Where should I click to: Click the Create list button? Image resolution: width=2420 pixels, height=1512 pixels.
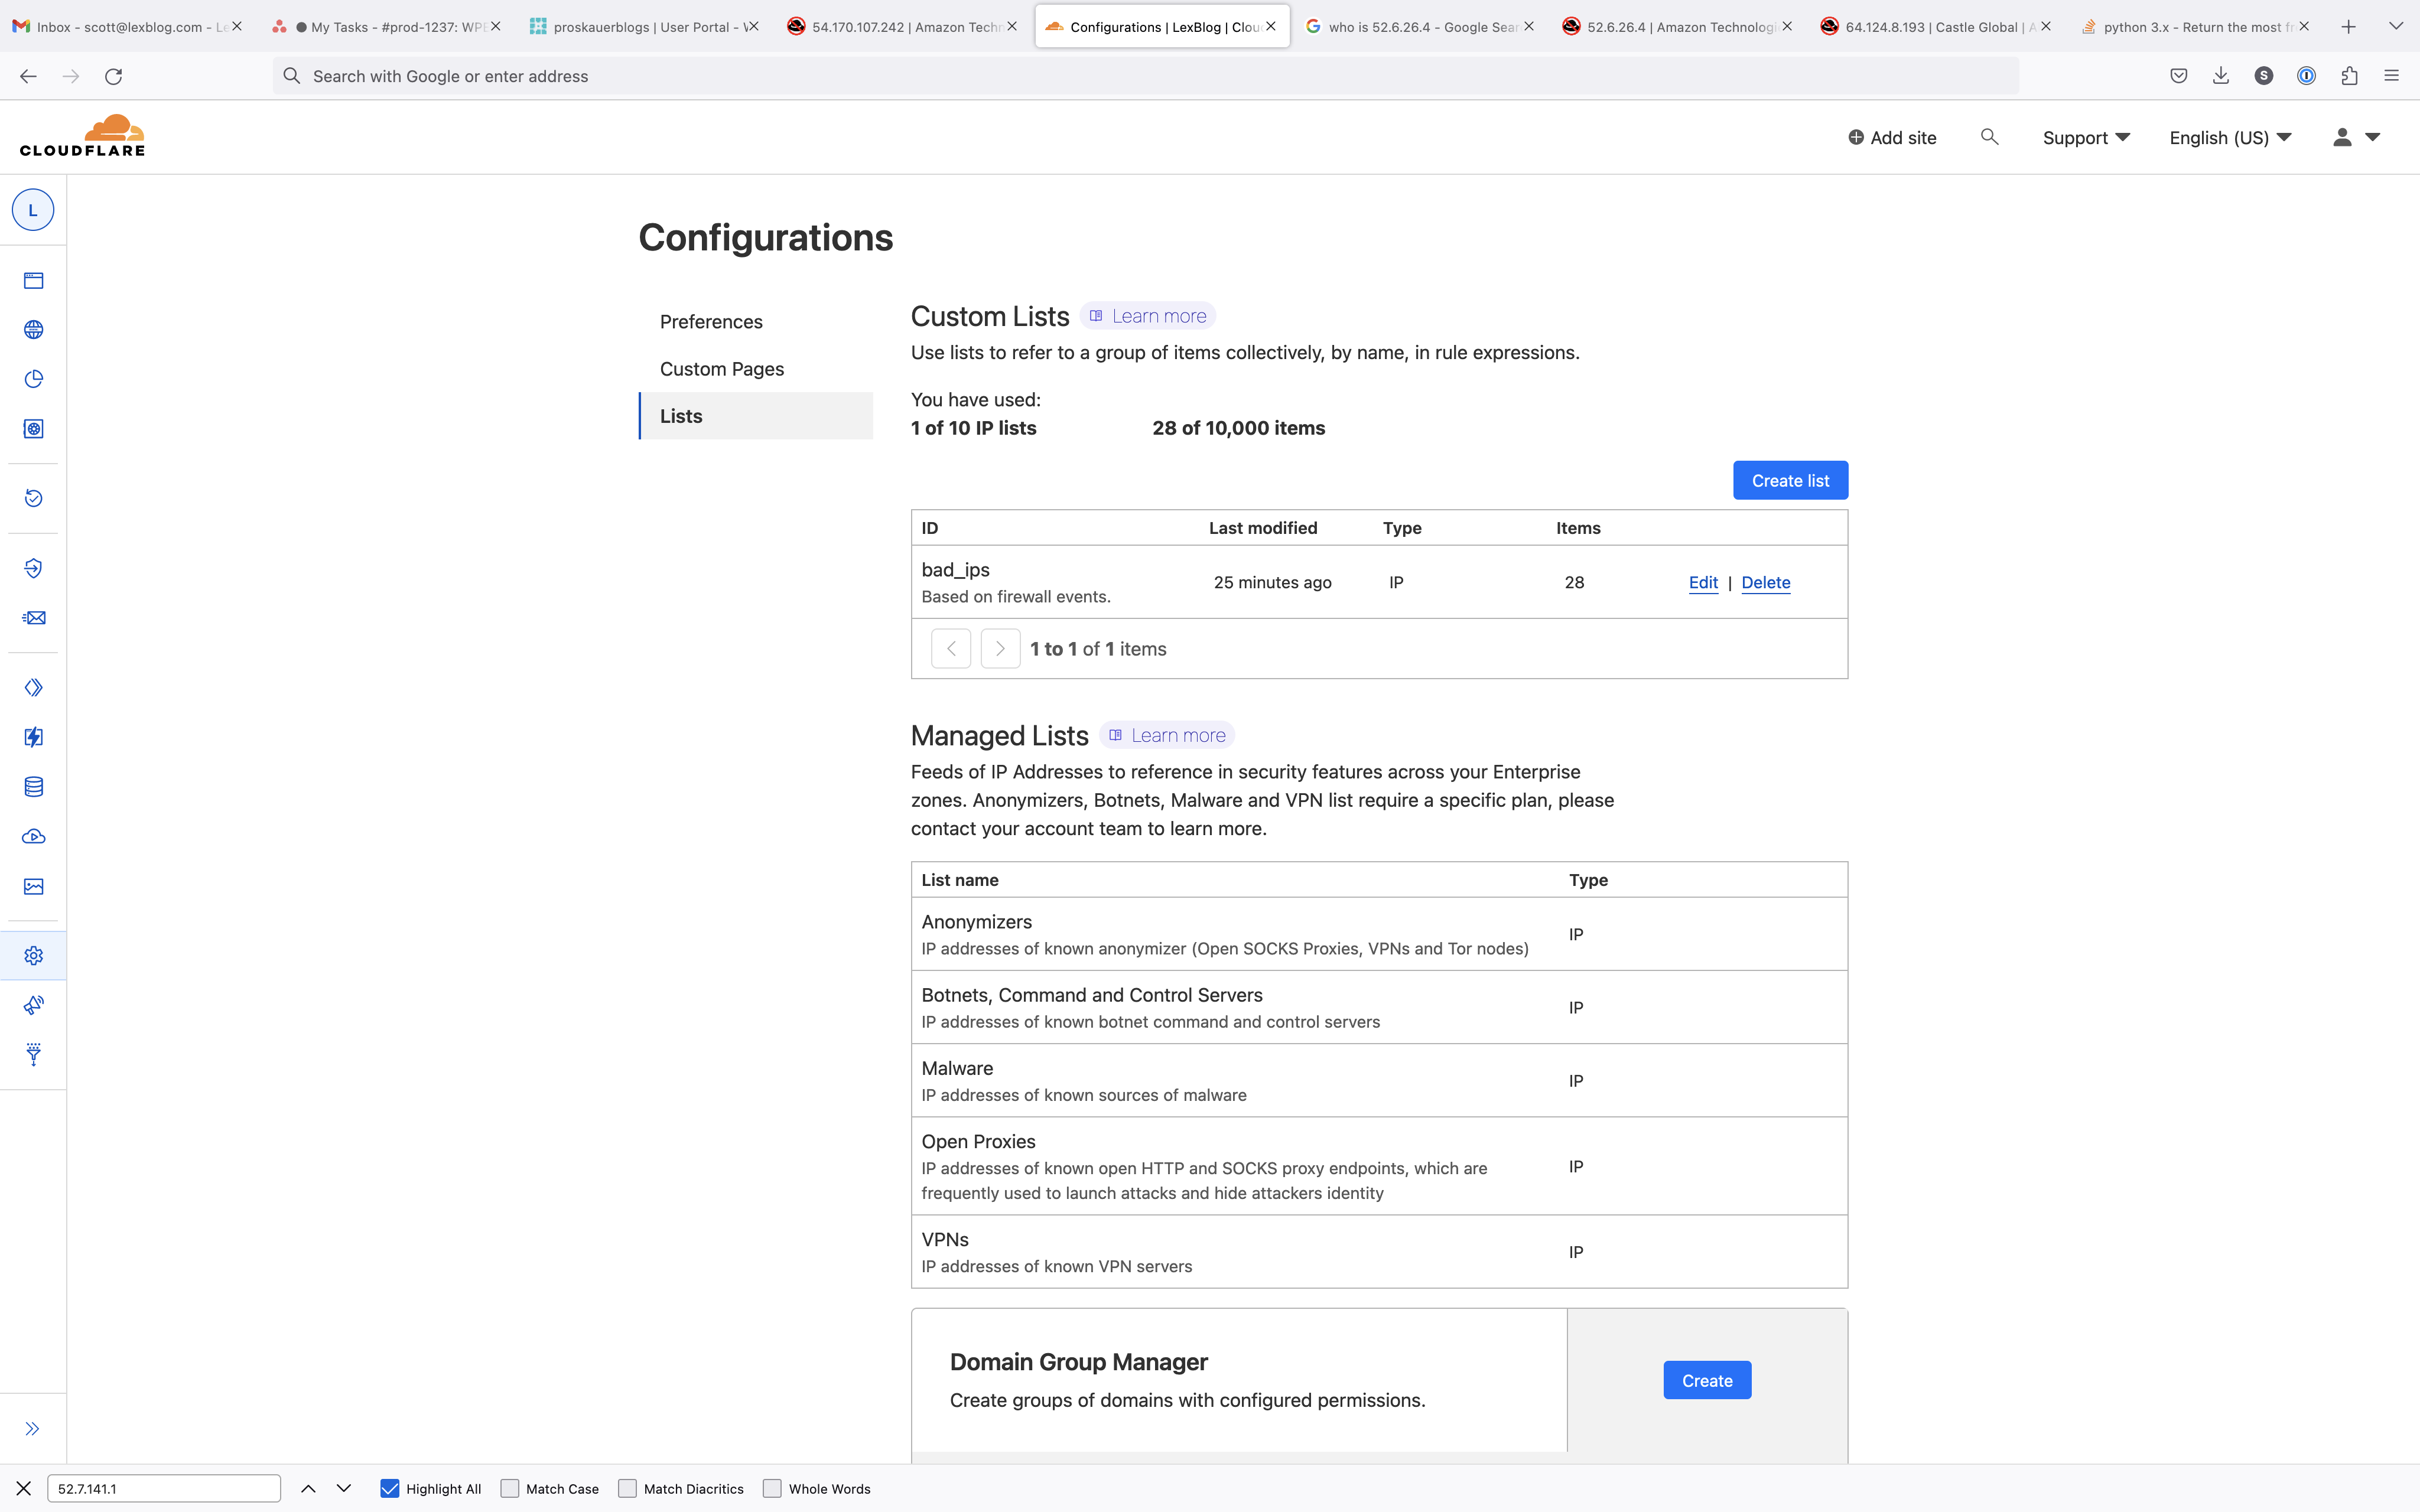point(1790,480)
